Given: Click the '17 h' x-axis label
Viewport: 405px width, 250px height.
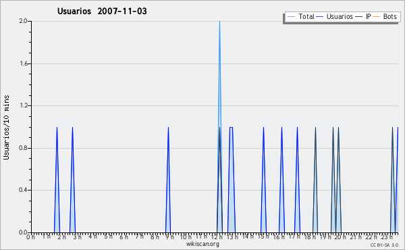Looking at the screenshot, I should pos(294,236).
